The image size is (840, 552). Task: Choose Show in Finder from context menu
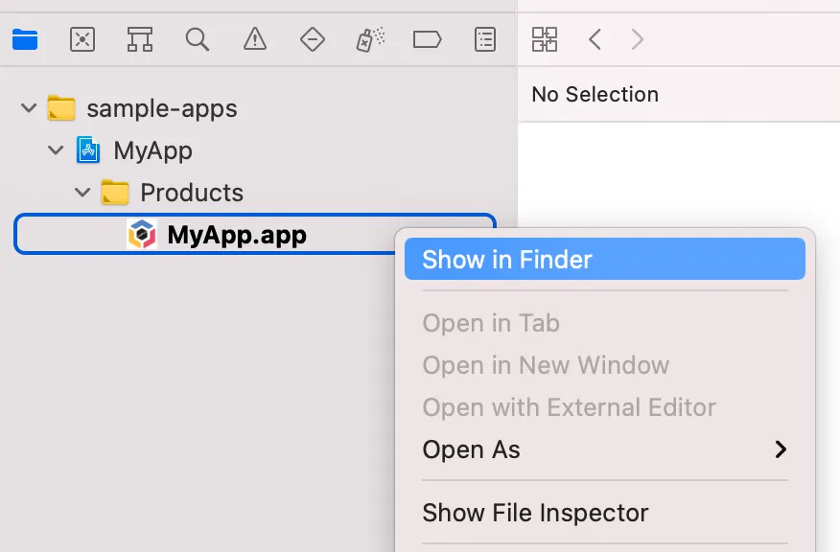pyautogui.click(x=507, y=260)
